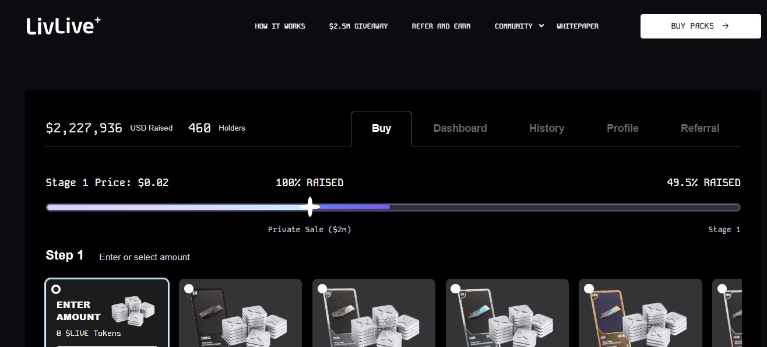This screenshot has width=767, height=347.
Task: Open the Dashboard tab
Action: tap(460, 128)
